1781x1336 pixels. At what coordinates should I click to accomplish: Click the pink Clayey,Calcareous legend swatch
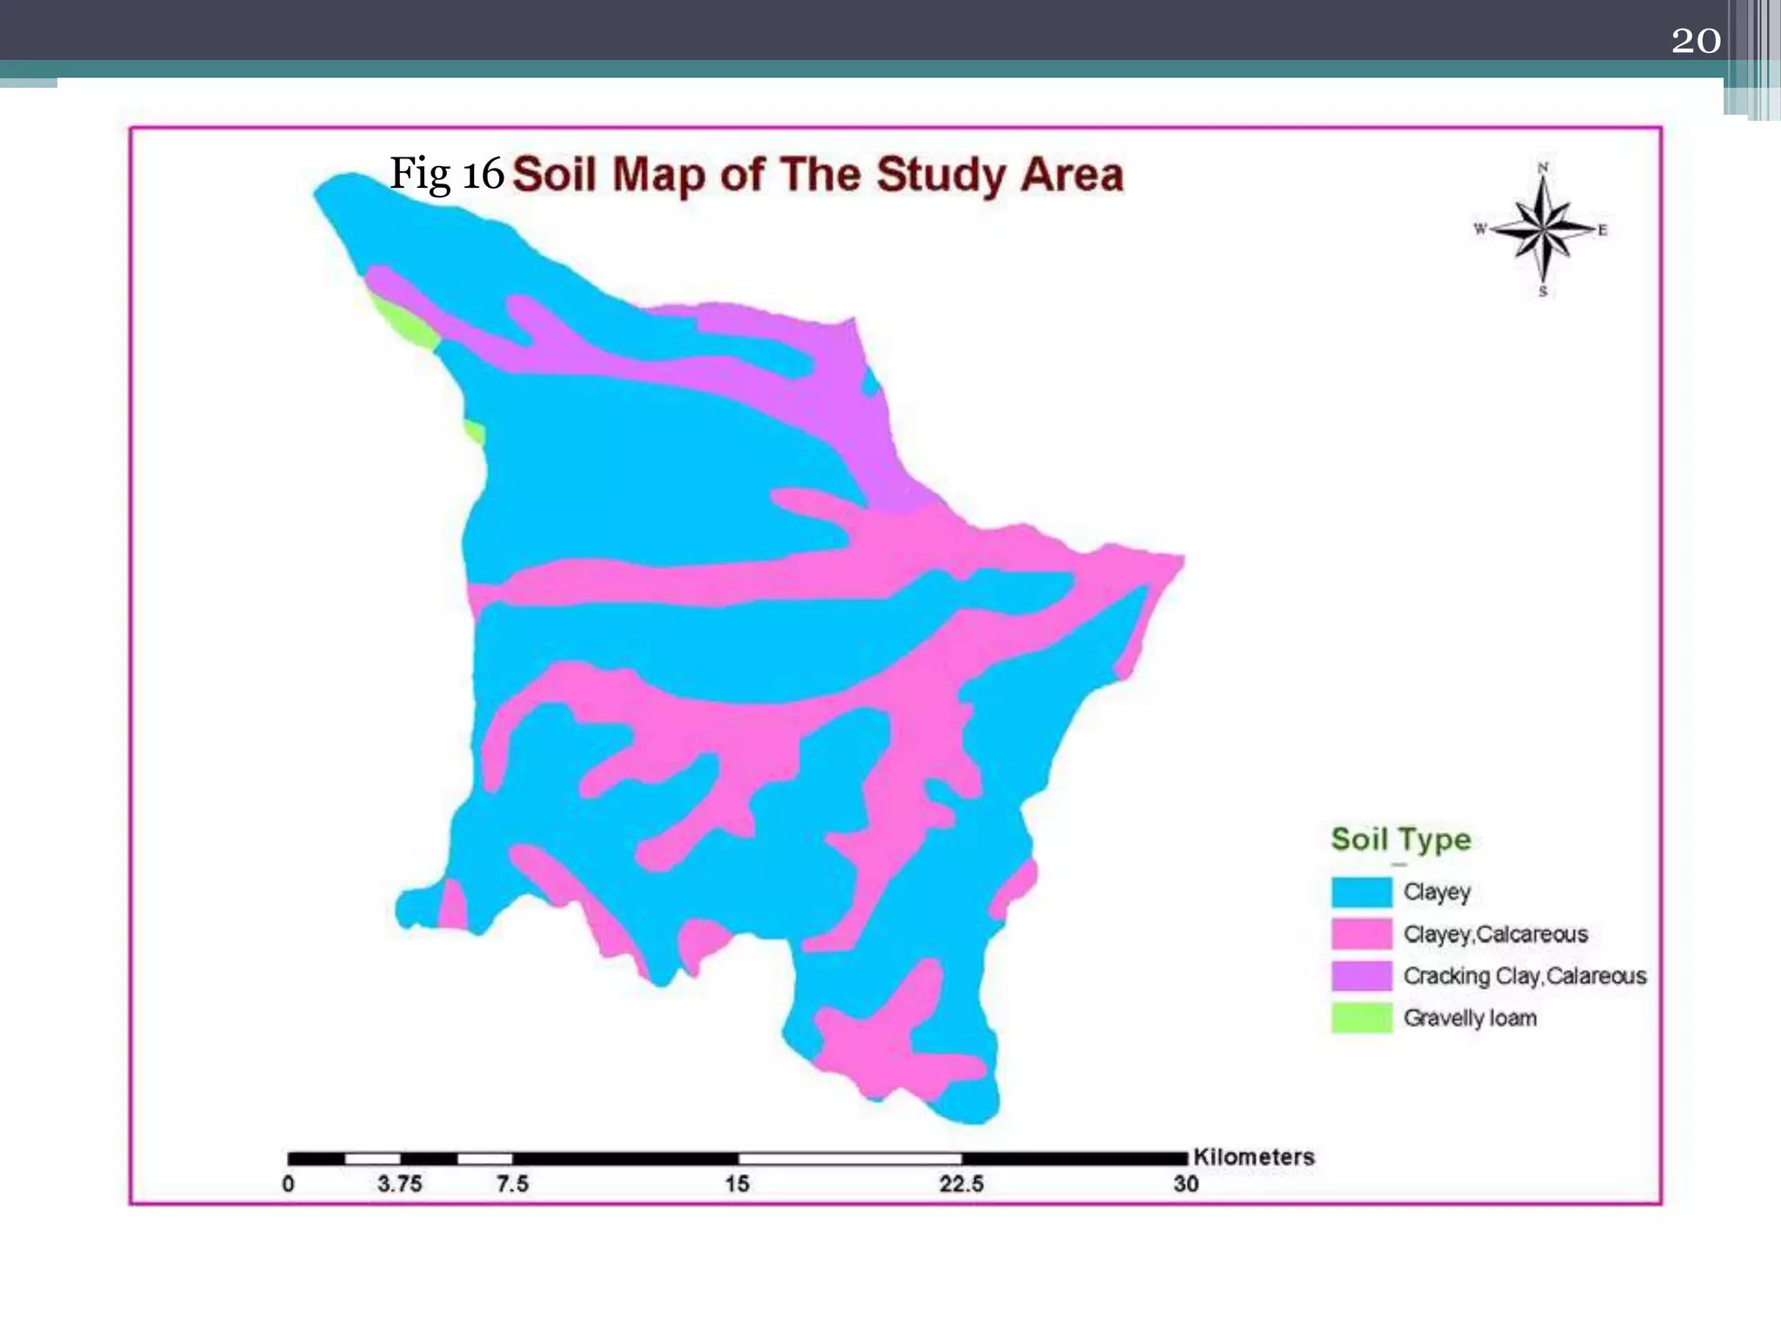(1361, 933)
